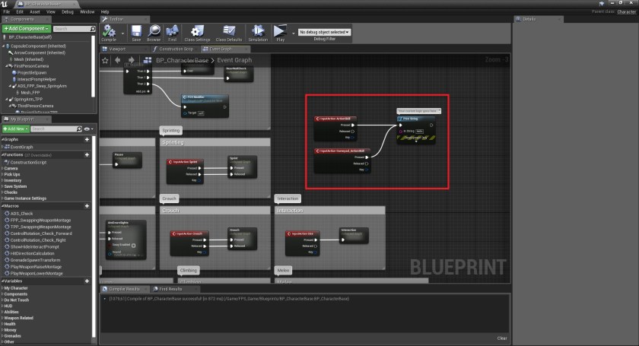The image size is (639, 346).
Task: Add a new variable with the plus icon
Action: point(87,281)
